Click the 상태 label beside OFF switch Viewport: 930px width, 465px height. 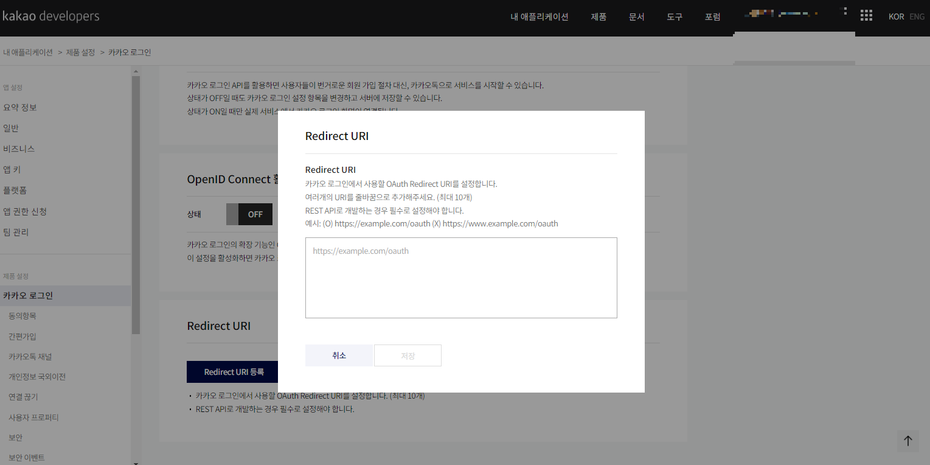pos(194,214)
